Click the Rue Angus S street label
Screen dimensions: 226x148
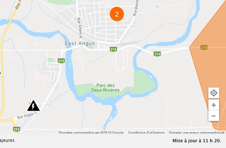(27, 115)
